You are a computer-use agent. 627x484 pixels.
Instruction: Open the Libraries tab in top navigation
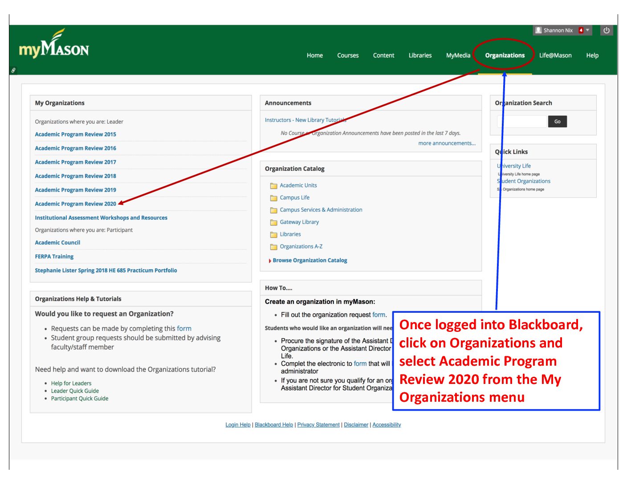click(x=420, y=56)
